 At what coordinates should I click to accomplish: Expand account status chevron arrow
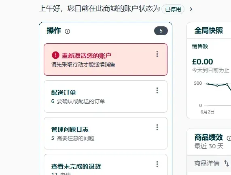[x=191, y=9]
